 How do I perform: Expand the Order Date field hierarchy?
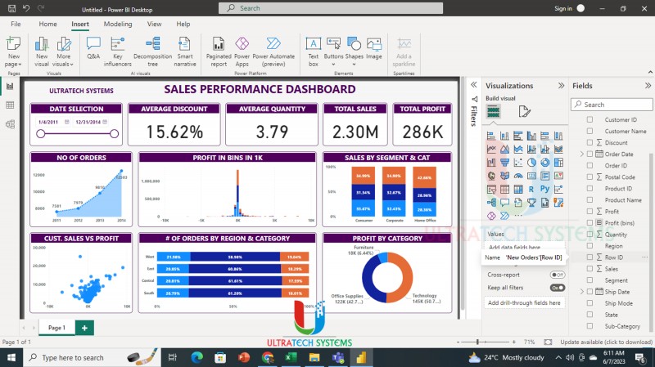point(582,154)
